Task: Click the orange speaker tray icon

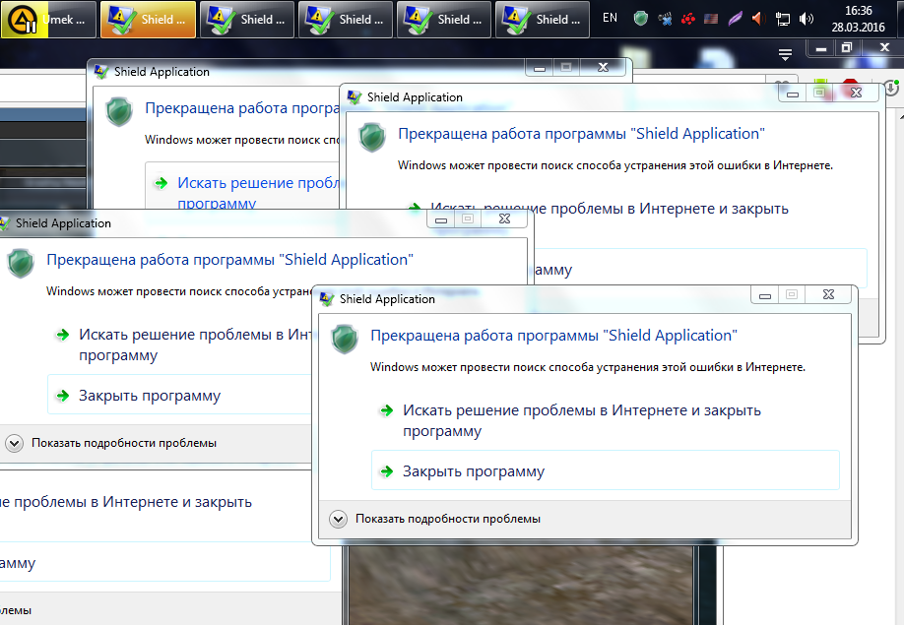Action: 757,19
